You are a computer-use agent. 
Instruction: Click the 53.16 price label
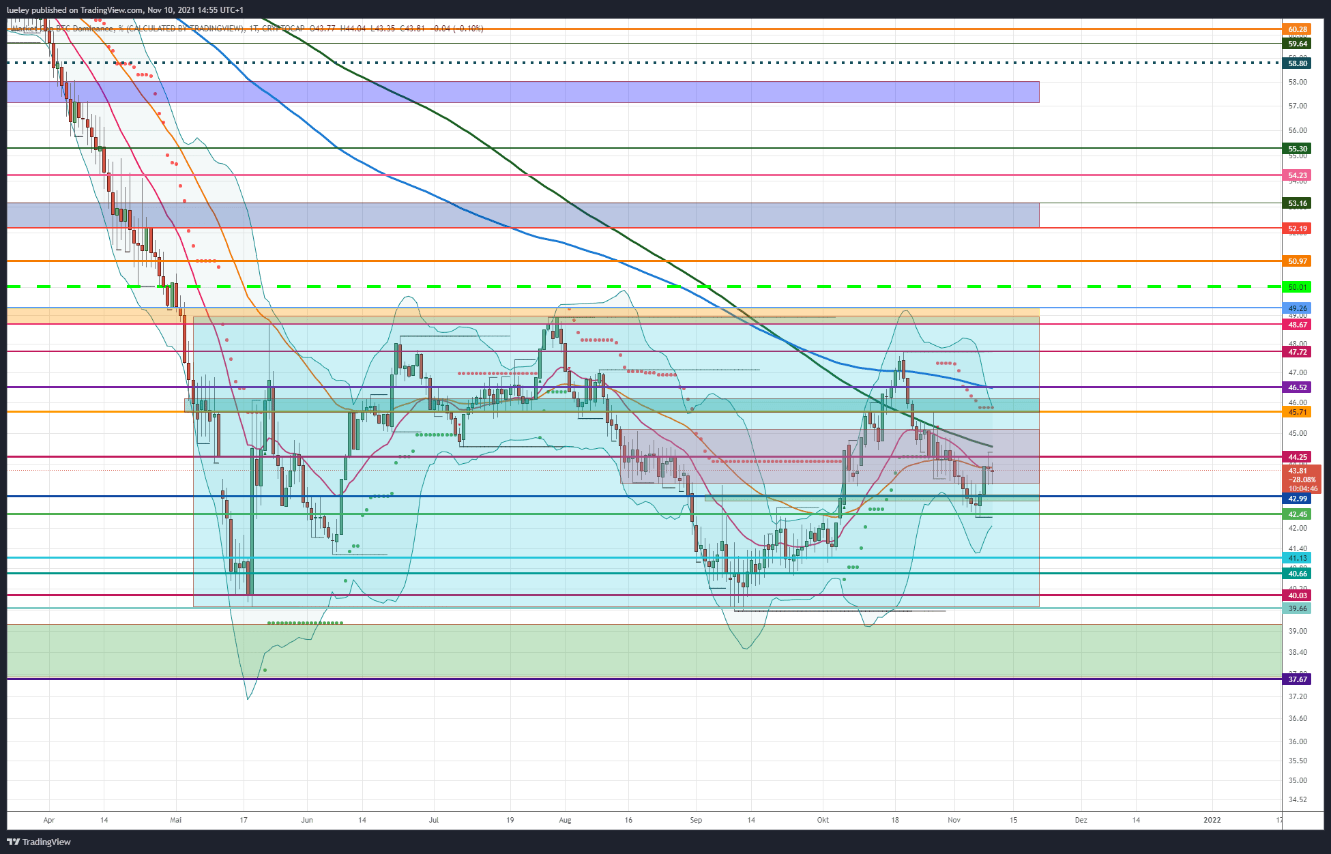1298,203
